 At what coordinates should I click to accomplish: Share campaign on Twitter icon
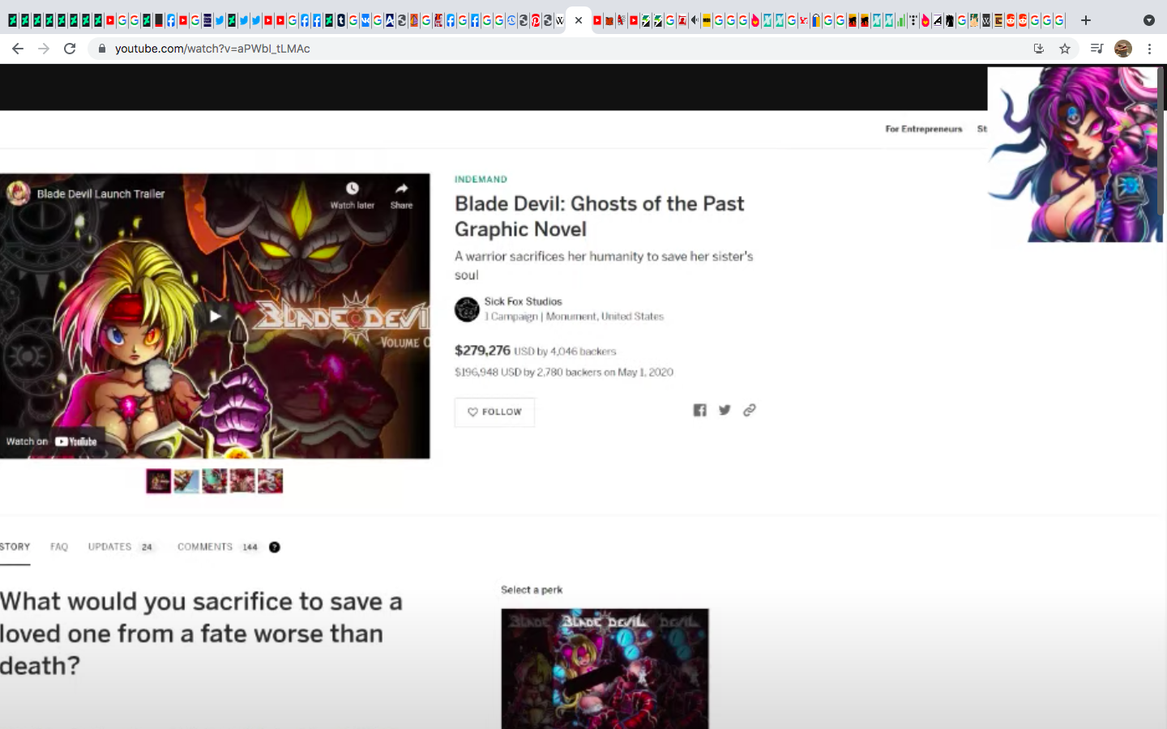pyautogui.click(x=725, y=410)
